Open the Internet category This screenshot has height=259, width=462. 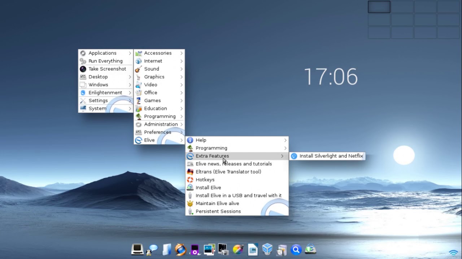[x=159, y=61]
